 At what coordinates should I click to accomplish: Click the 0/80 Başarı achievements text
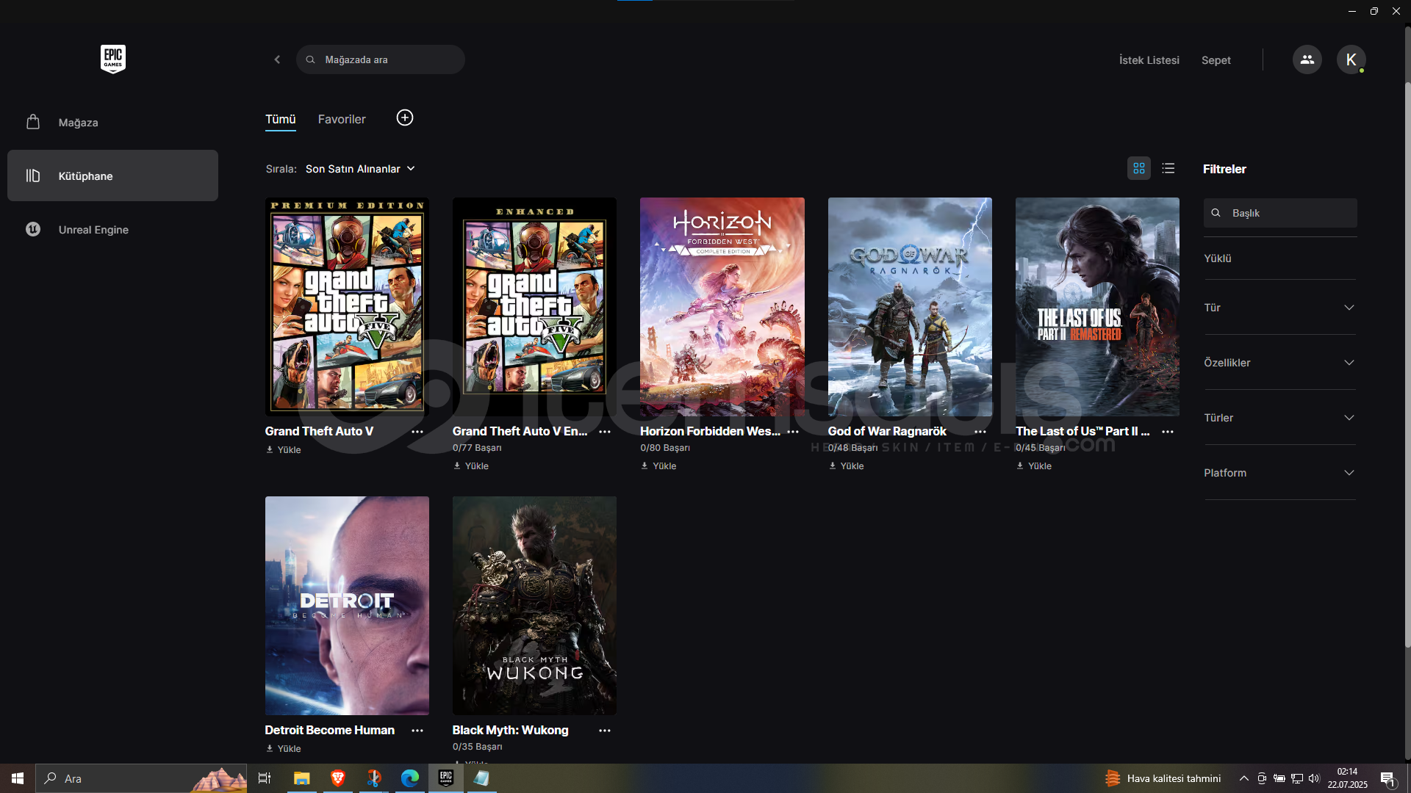point(665,448)
